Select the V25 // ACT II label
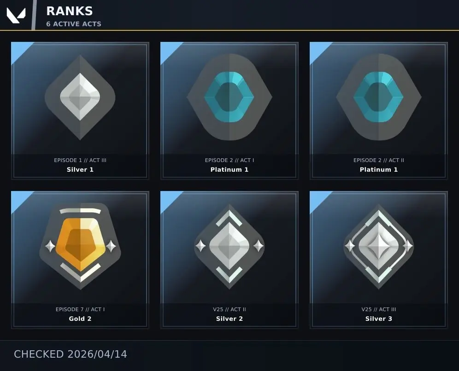 click(229, 309)
